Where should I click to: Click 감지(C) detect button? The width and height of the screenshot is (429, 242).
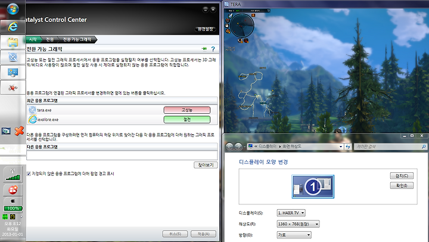point(402,176)
